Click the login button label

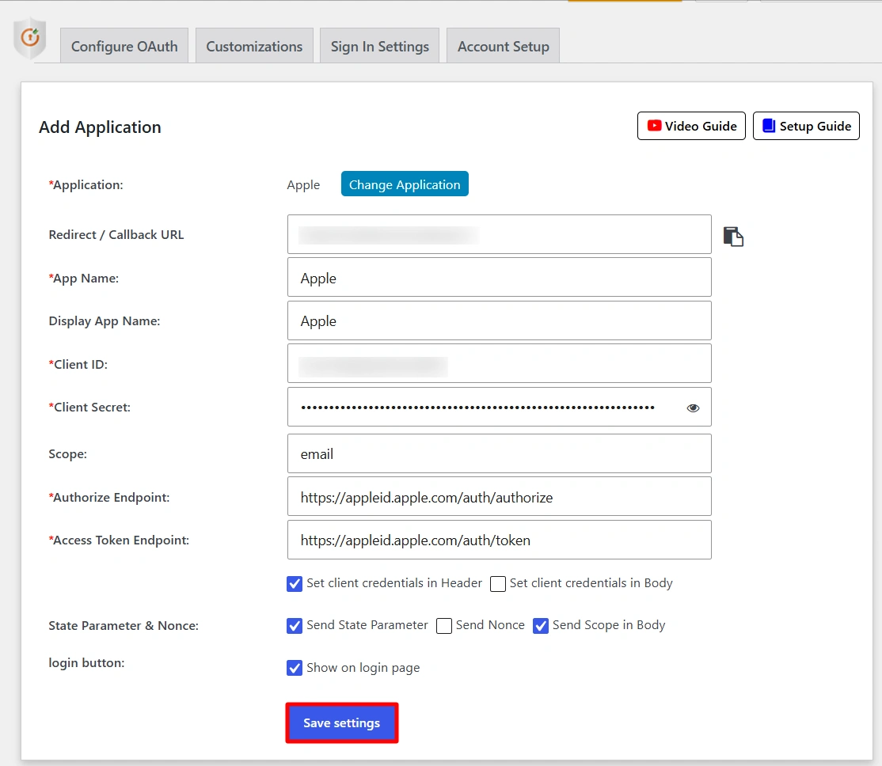tap(86, 663)
